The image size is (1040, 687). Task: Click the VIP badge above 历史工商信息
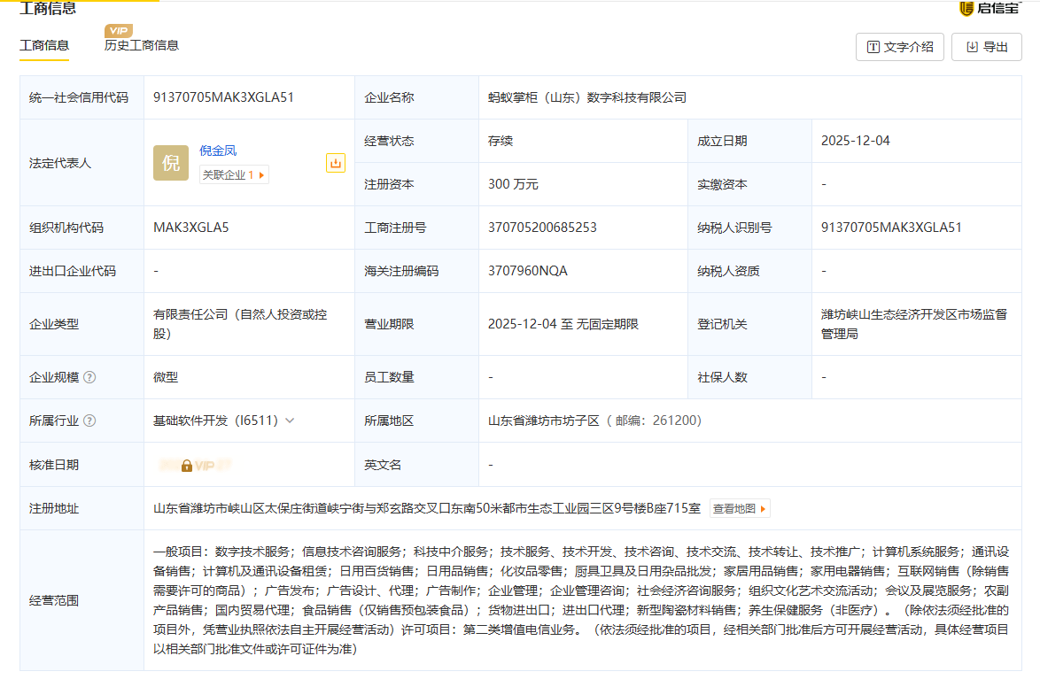point(118,31)
